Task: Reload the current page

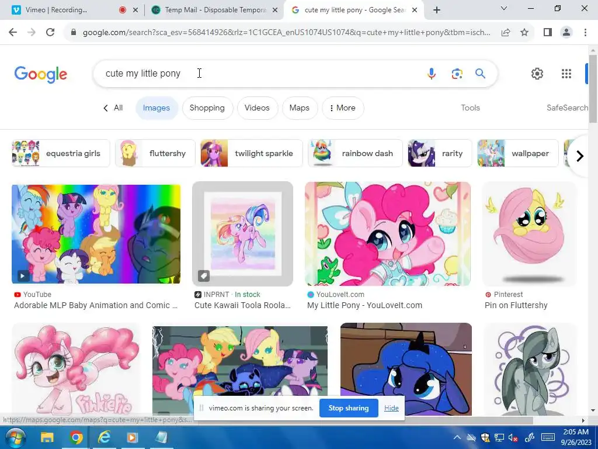Action: pos(50,33)
